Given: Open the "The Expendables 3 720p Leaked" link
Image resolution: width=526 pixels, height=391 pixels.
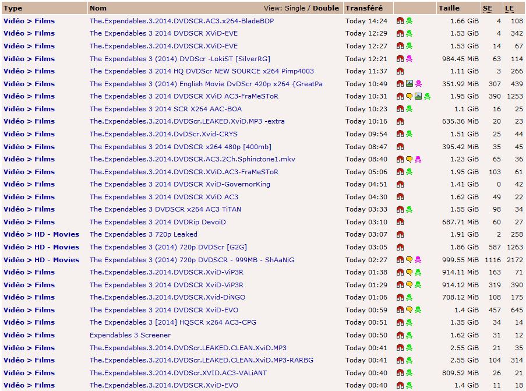Looking at the screenshot, I should pos(143,234).
